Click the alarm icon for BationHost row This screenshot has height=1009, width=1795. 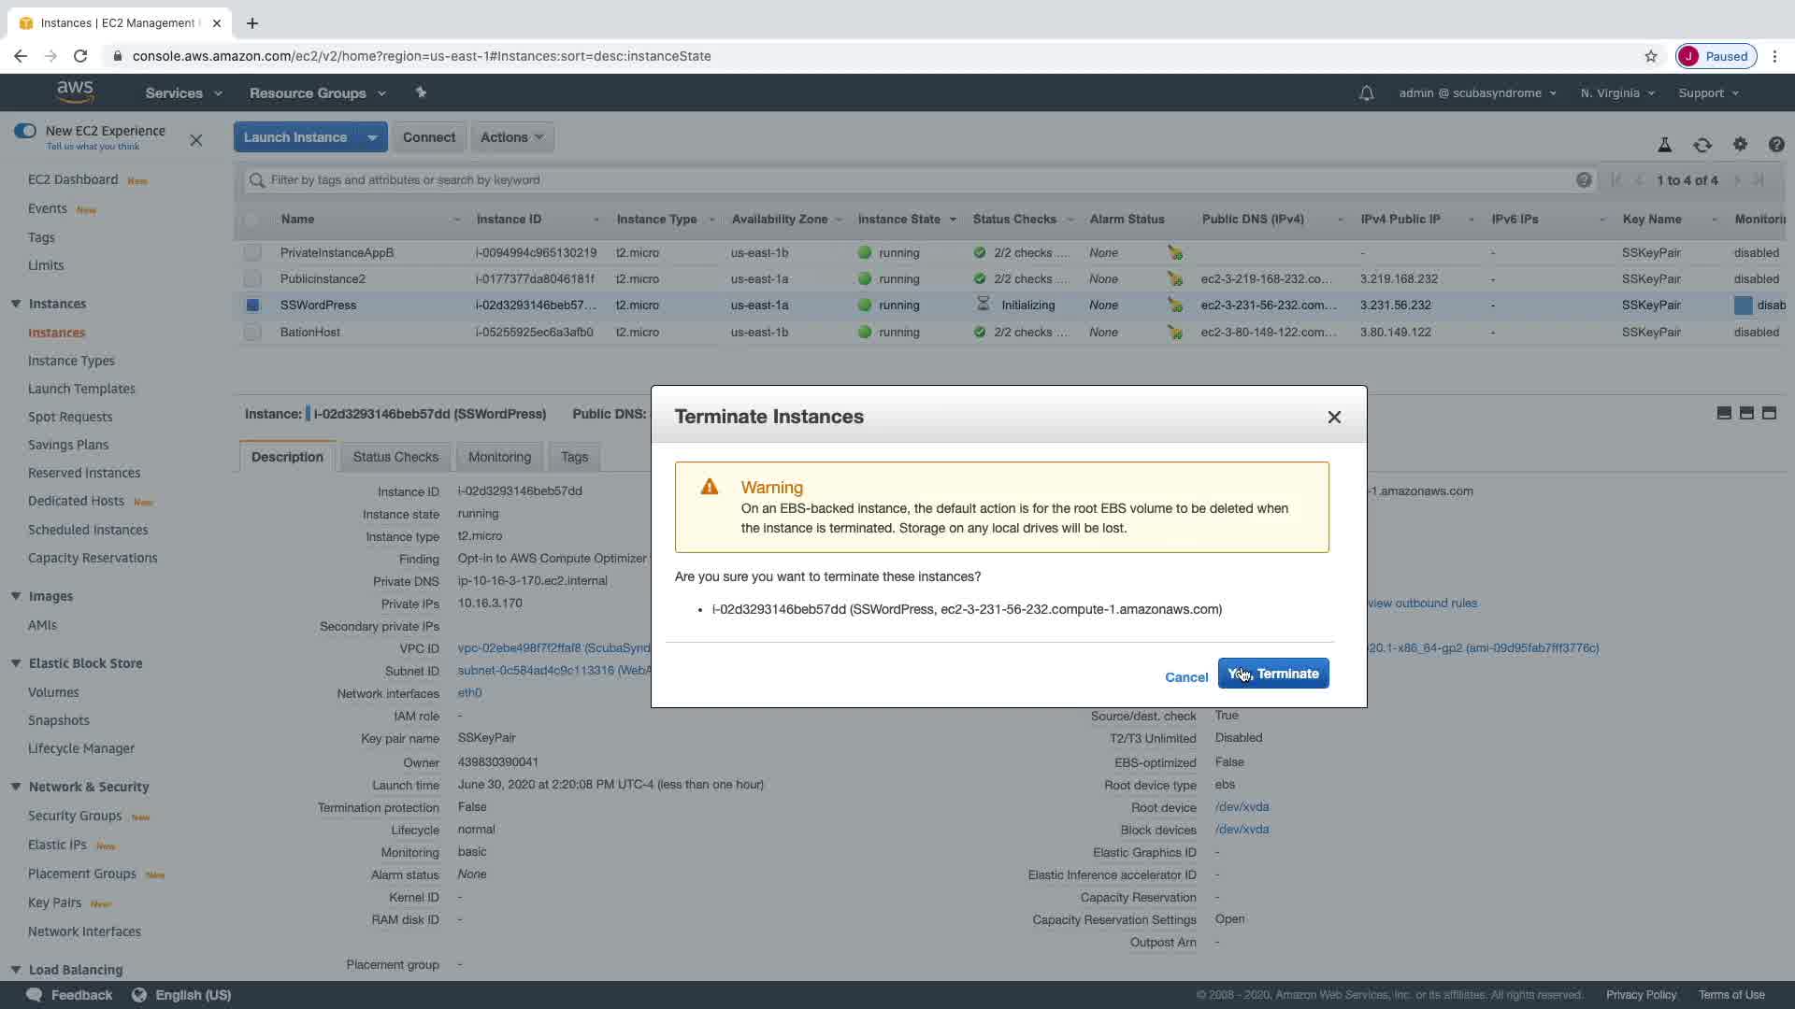pos(1174,333)
